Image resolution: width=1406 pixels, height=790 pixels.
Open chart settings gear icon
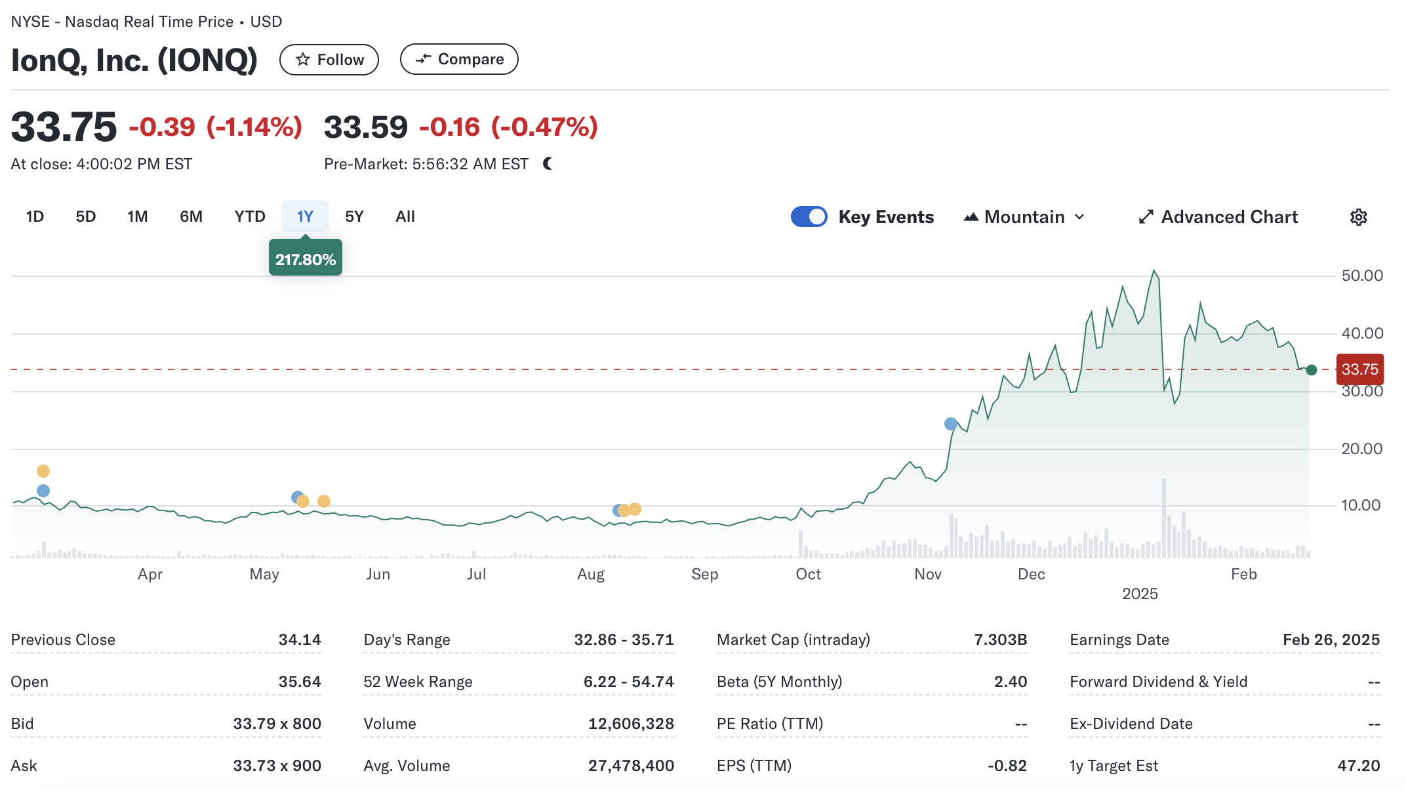1358,217
